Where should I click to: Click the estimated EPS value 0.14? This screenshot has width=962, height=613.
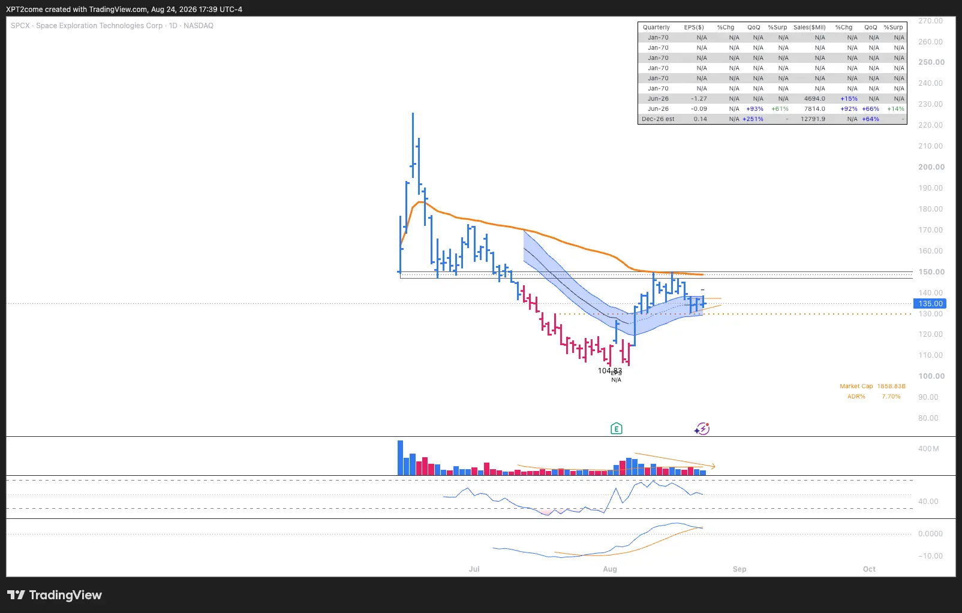[700, 119]
